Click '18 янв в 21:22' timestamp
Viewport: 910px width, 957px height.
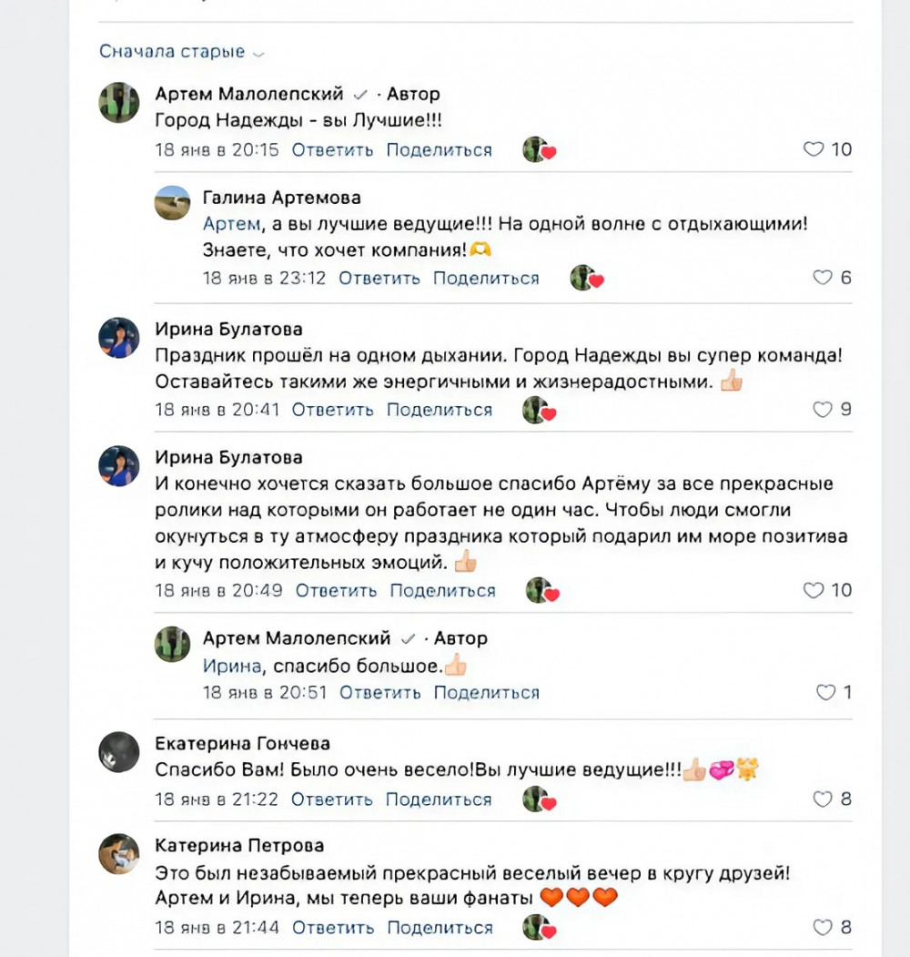point(217,799)
